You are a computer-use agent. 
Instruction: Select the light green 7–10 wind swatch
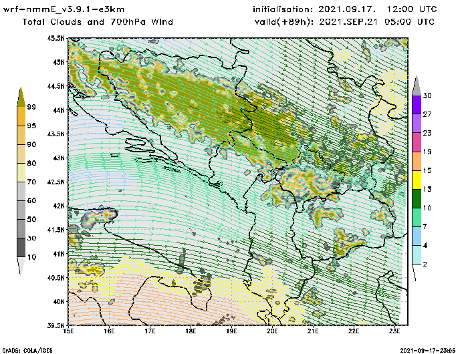417,218
